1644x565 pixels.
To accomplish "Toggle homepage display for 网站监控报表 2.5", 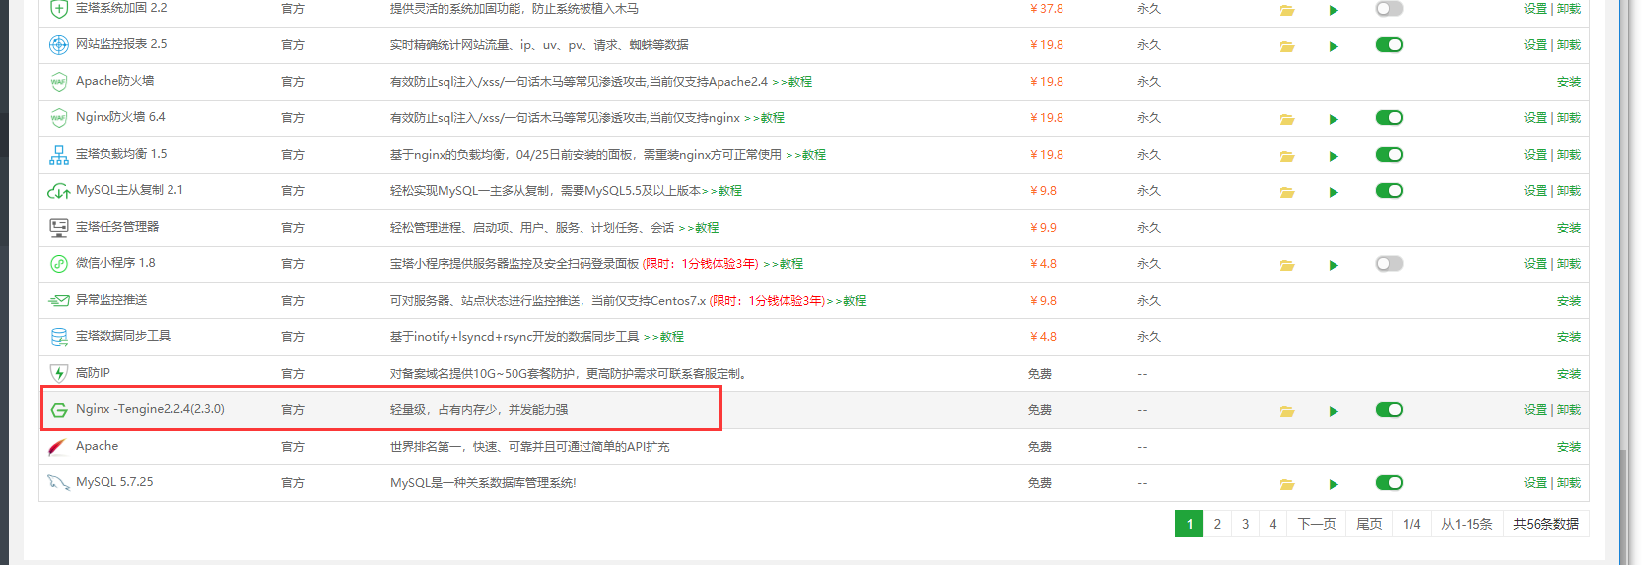I will 1389,44.
